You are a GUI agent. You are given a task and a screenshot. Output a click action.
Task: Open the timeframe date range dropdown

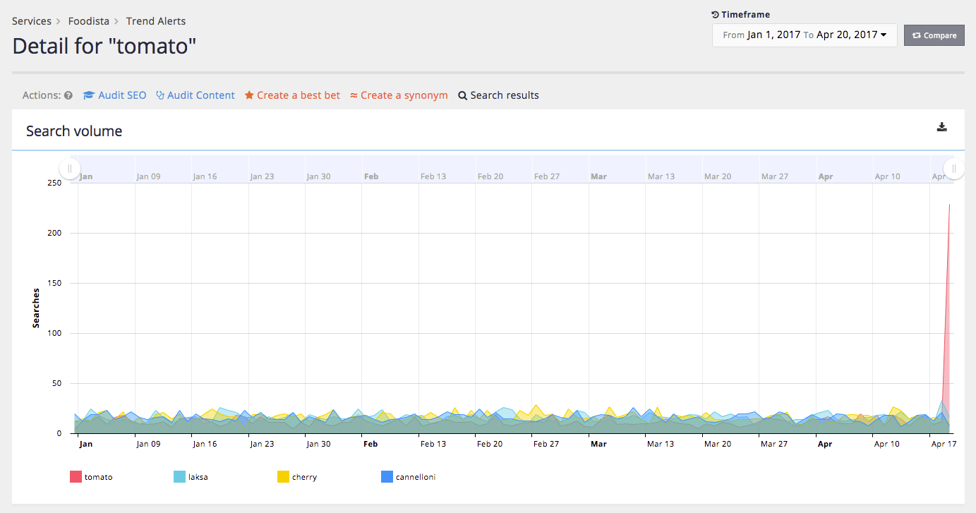click(805, 35)
